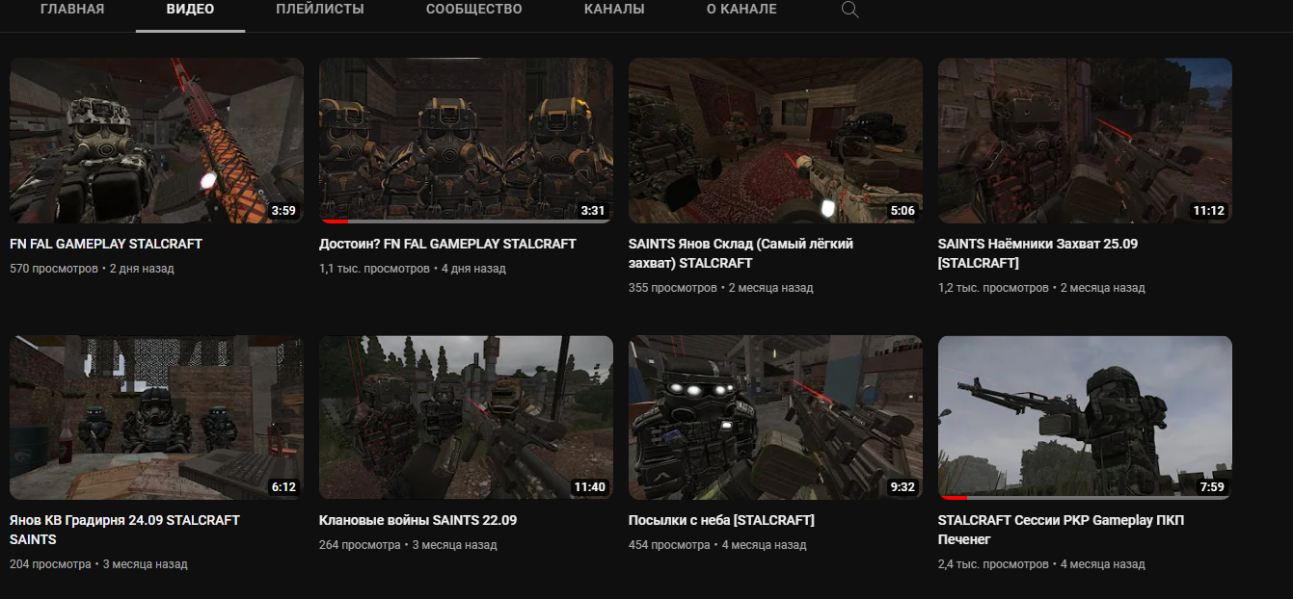The width and height of the screenshot is (1293, 599).
Task: Click title 'SAINTS Янов Склад (Самый лёгкий захват)'
Action: pos(741,253)
